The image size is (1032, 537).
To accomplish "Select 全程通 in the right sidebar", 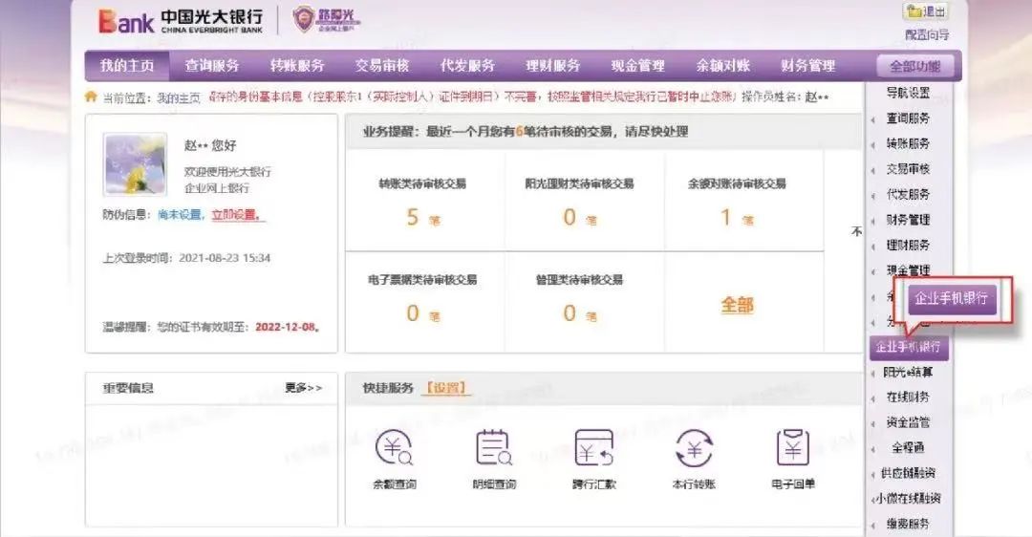I will [x=909, y=447].
